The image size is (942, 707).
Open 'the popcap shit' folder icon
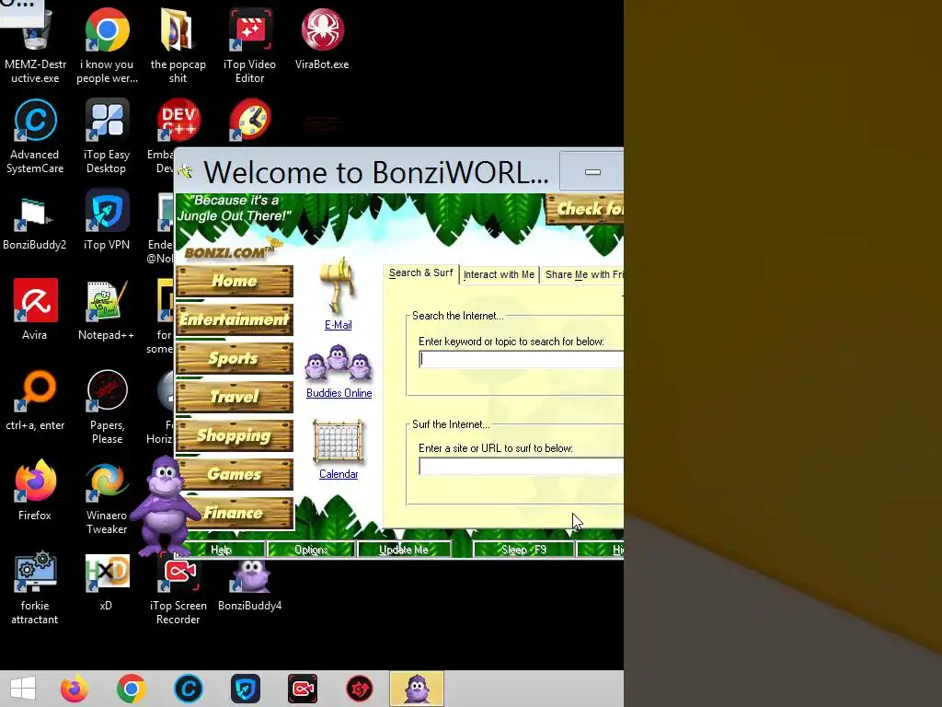pos(178,45)
